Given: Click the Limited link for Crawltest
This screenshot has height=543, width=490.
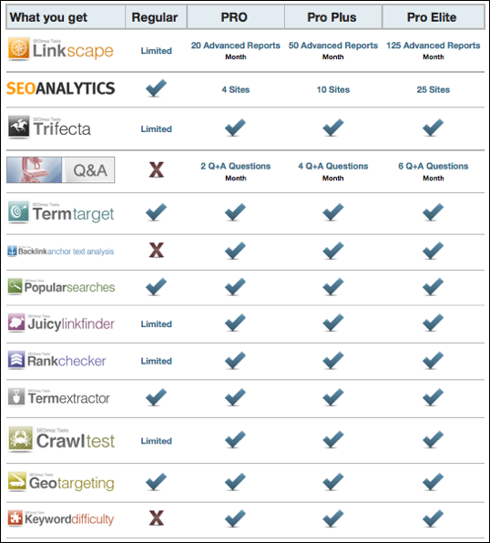Looking at the screenshot, I should [156, 441].
